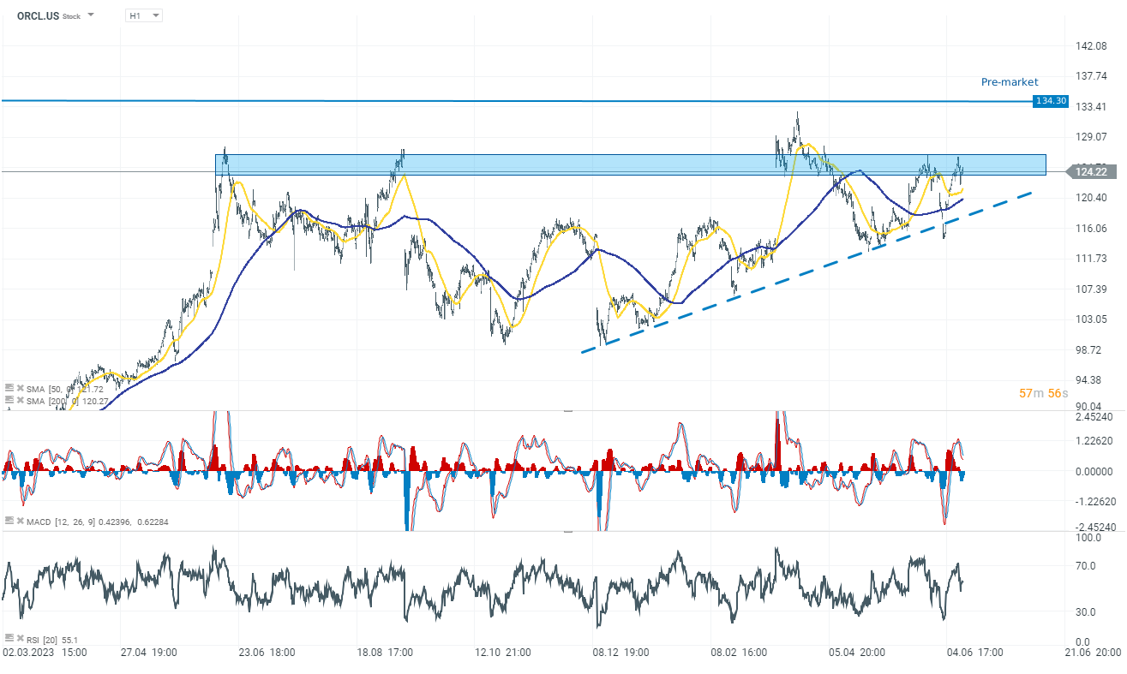This screenshot has width=1127, height=674.
Task: Click the Pre-market annotation text
Action: (x=1010, y=82)
